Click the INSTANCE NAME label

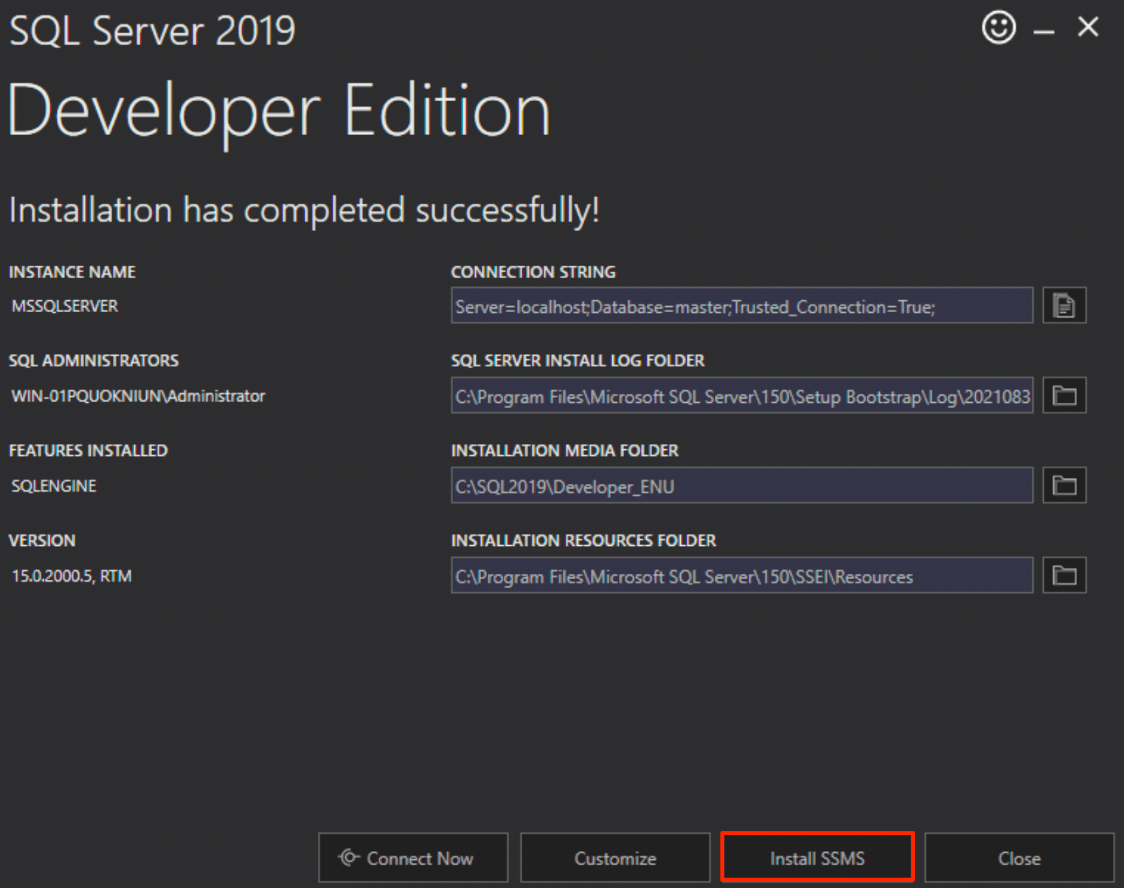point(72,272)
